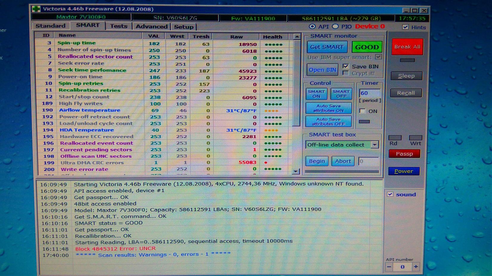The width and height of the screenshot is (492, 276).
Task: Select the Spin-up time attribute row
Action: [163, 43]
